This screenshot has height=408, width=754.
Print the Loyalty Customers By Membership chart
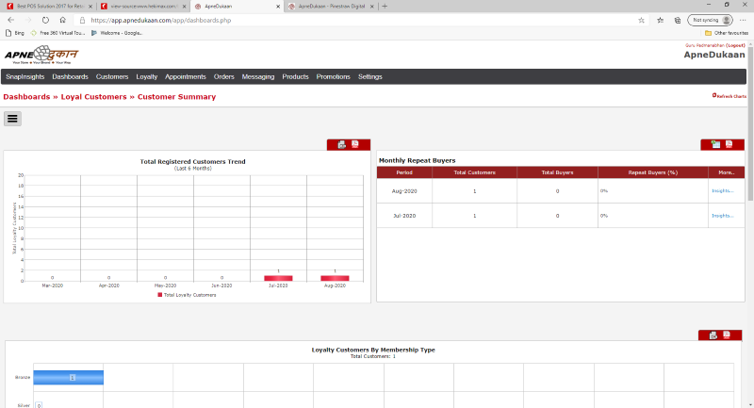pyautogui.click(x=713, y=335)
